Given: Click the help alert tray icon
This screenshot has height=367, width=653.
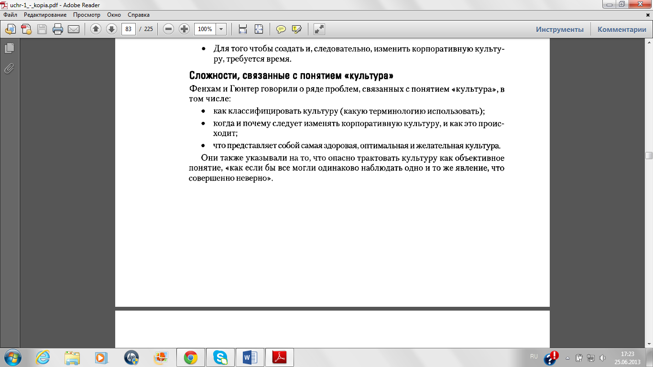Looking at the screenshot, I should (x=552, y=357).
